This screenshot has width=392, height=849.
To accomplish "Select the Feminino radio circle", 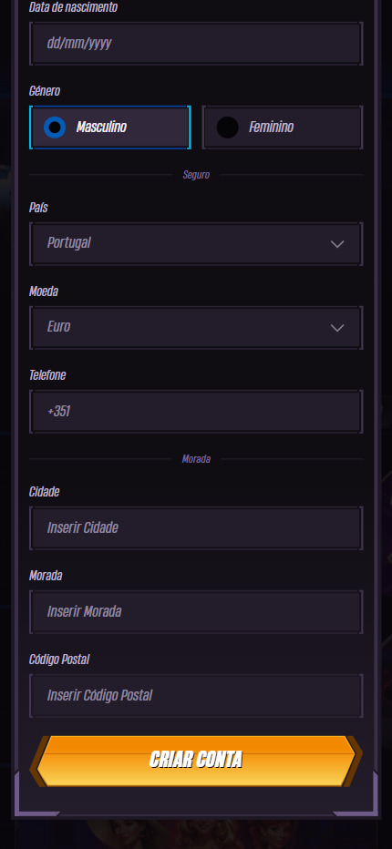I will point(227,128).
